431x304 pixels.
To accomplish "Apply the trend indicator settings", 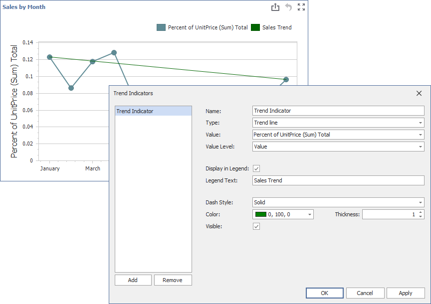I will (x=406, y=293).
